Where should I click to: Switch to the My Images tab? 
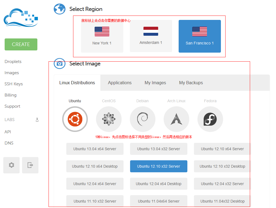click(155, 83)
